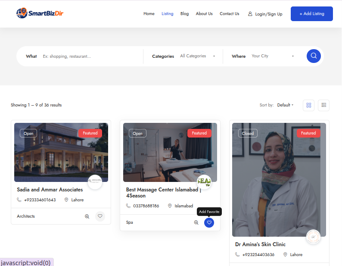Screen dimensions: 342x266
Task: Click phone number 03378688186
Action: tap(146, 206)
